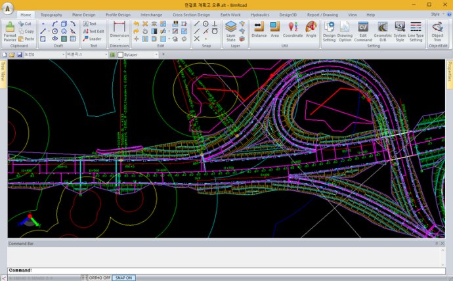Open the Help tab

pyautogui.click(x=370, y=14)
